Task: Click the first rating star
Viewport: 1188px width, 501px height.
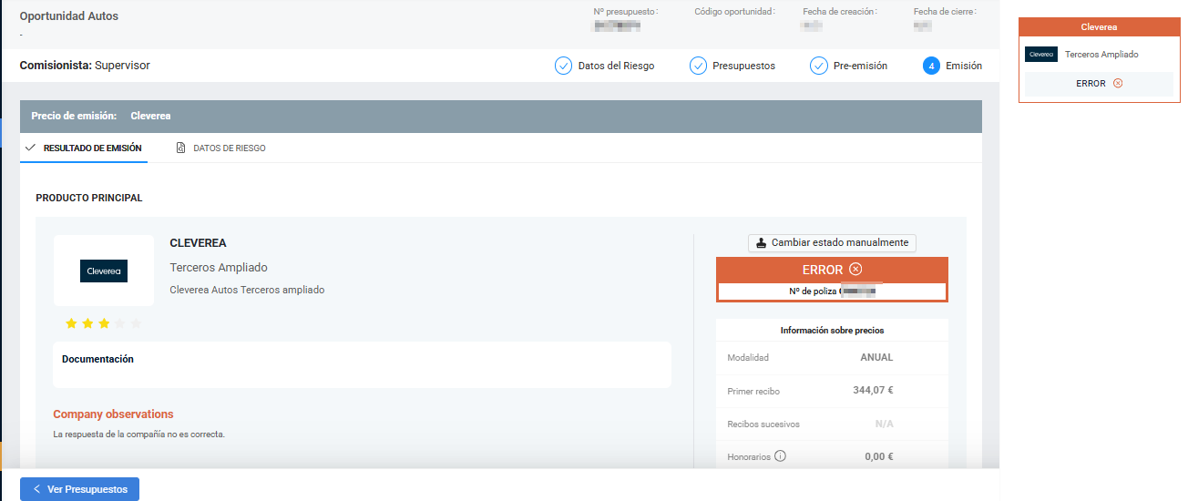Action: (x=71, y=323)
